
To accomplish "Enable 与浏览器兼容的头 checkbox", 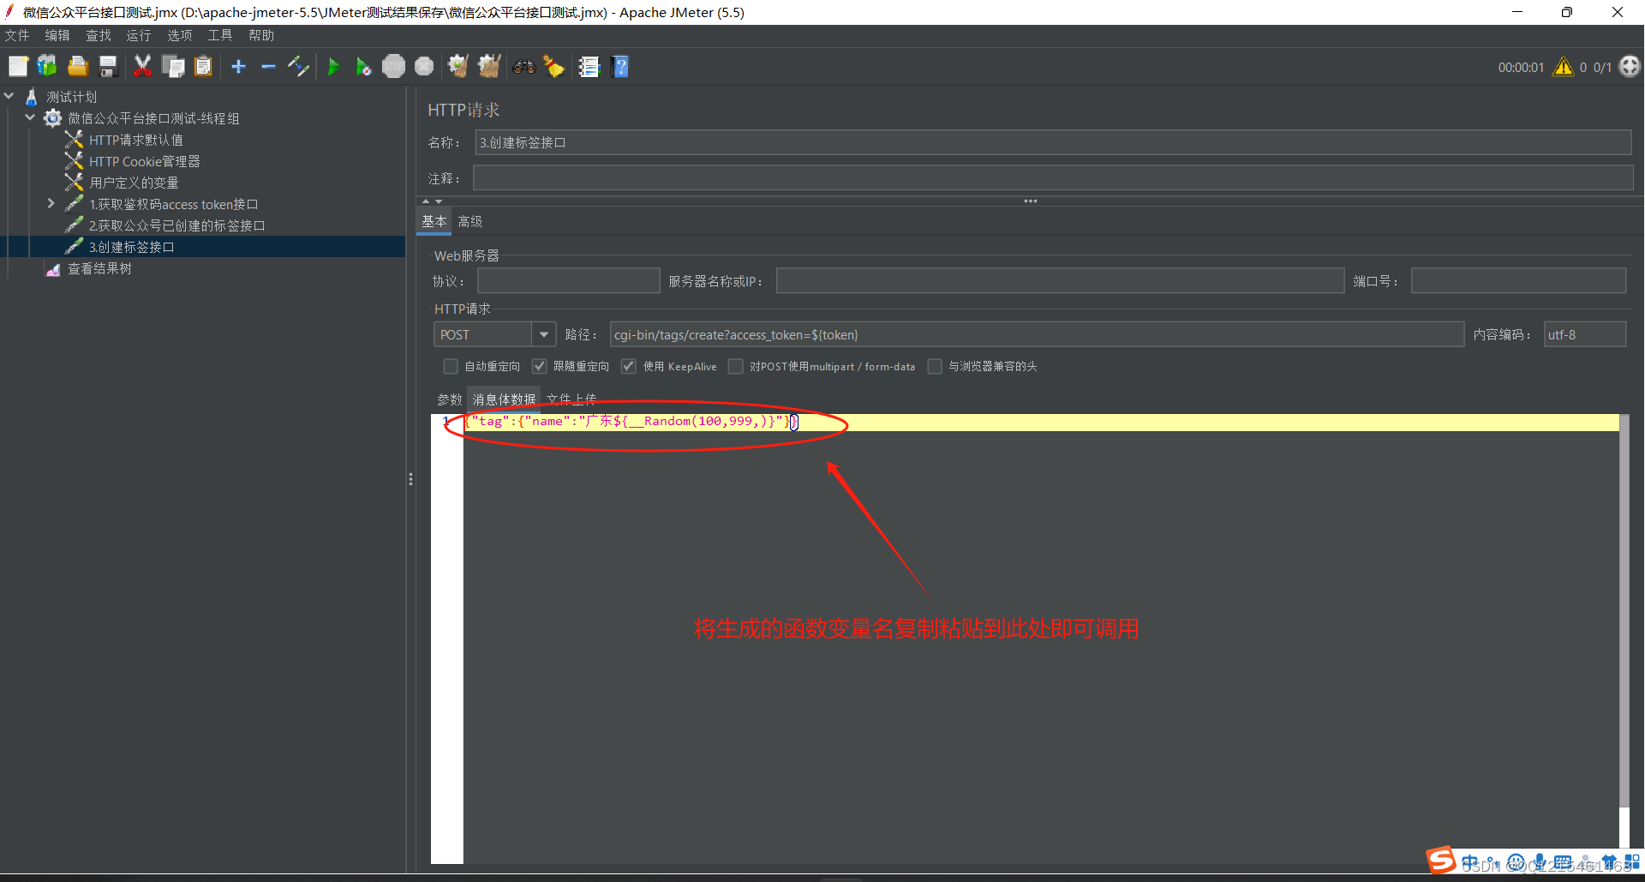I will [935, 366].
